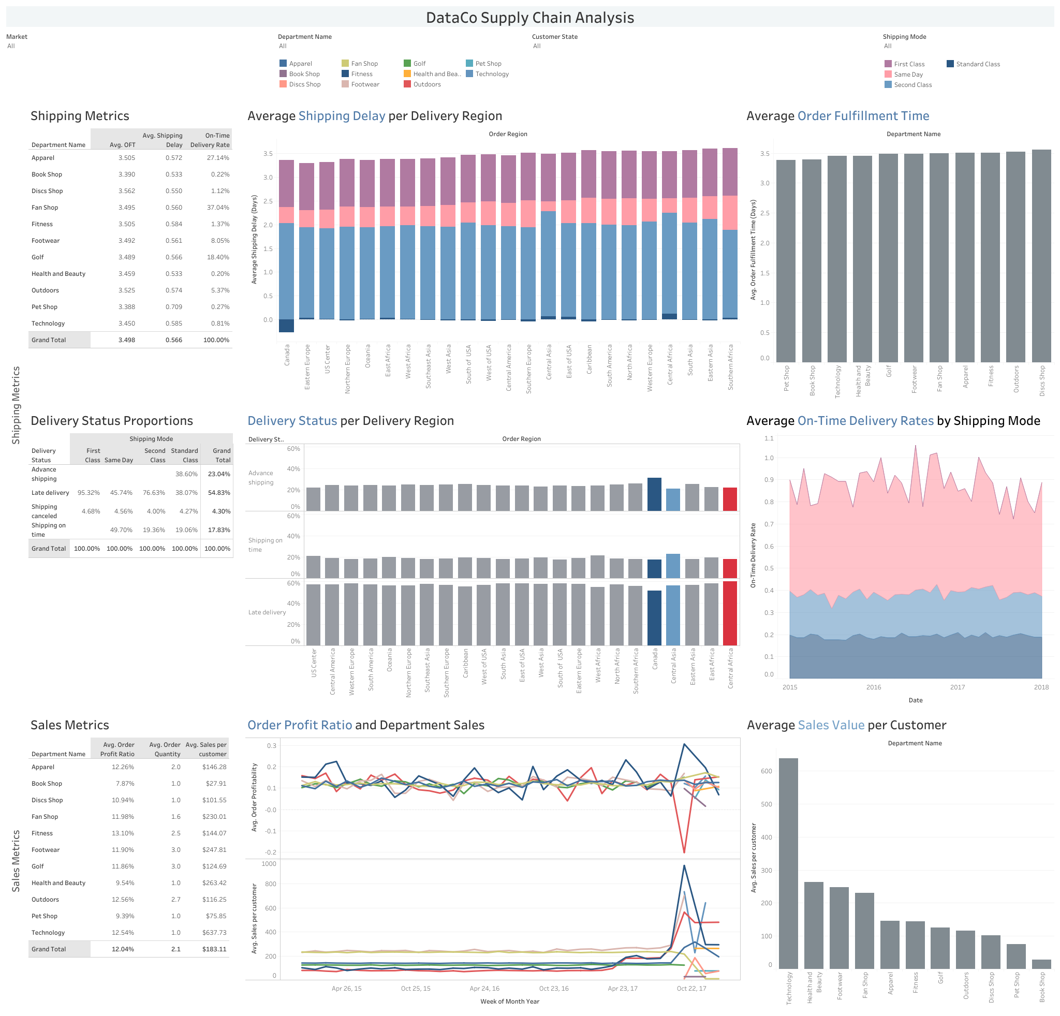Select Pet Shop bar in Order Fulfillment chart
Image resolution: width=1060 pixels, height=1016 pixels.
(786, 261)
